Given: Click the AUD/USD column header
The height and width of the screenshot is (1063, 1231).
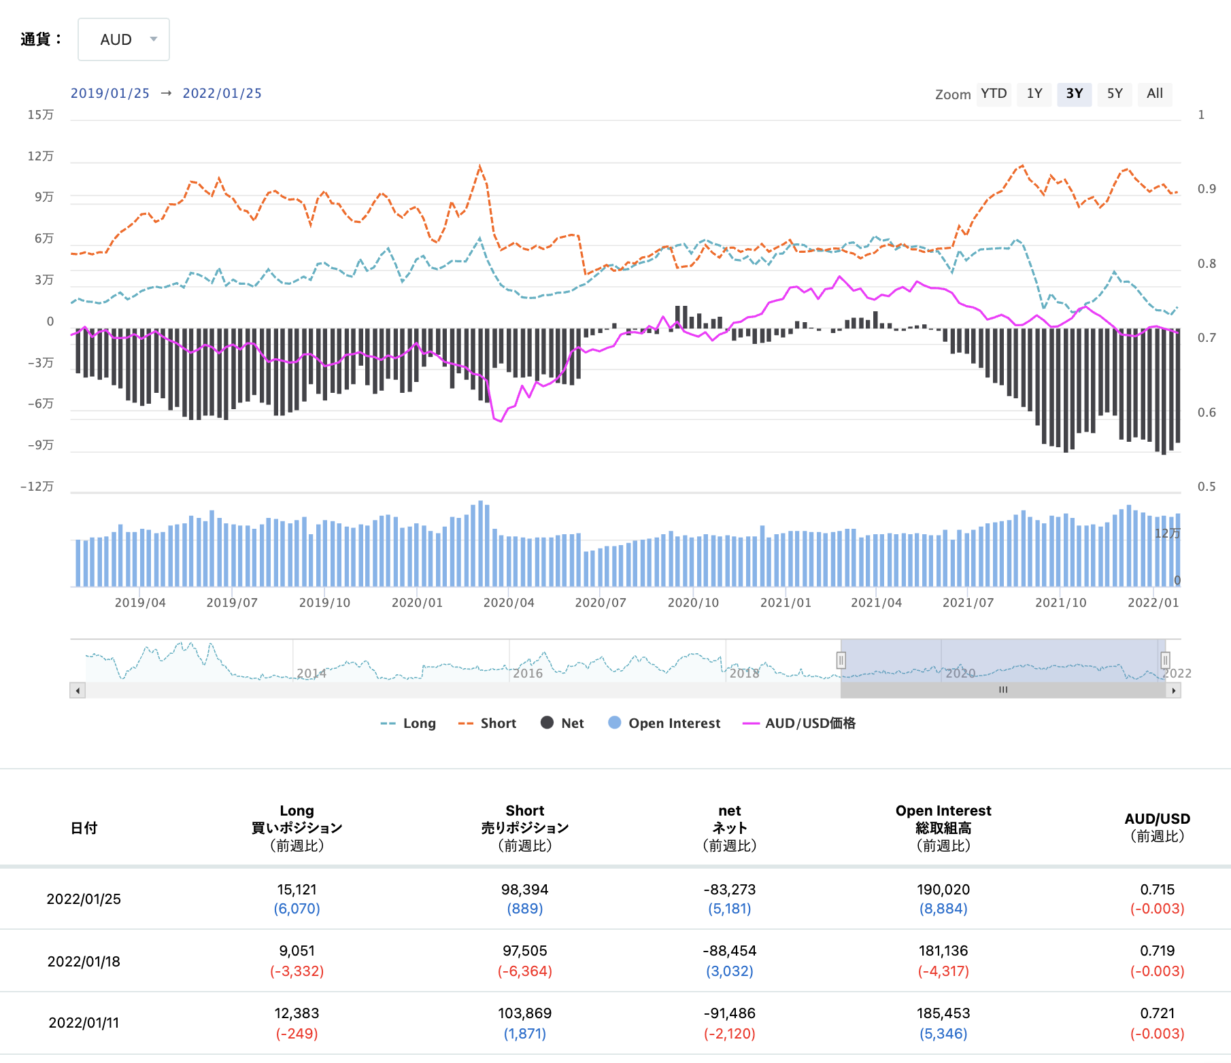Looking at the screenshot, I should point(1158,827).
